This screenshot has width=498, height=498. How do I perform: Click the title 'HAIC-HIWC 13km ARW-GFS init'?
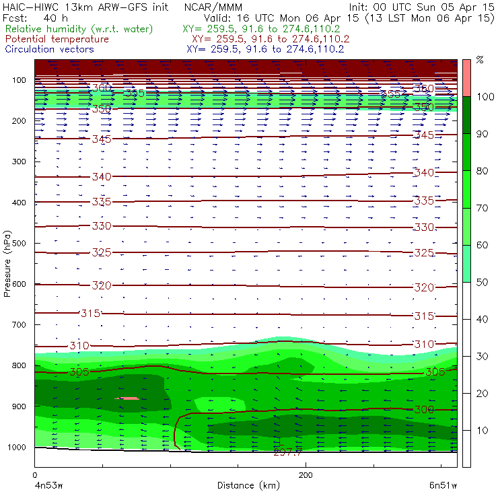pyautogui.click(x=85, y=7)
